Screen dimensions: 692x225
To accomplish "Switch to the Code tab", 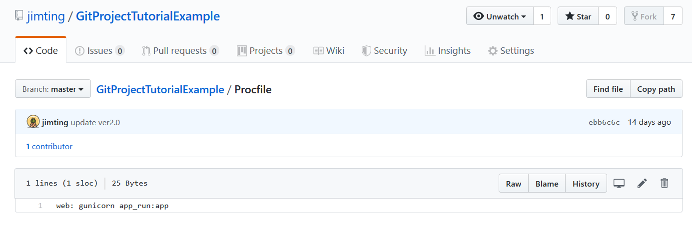I will (x=40, y=50).
